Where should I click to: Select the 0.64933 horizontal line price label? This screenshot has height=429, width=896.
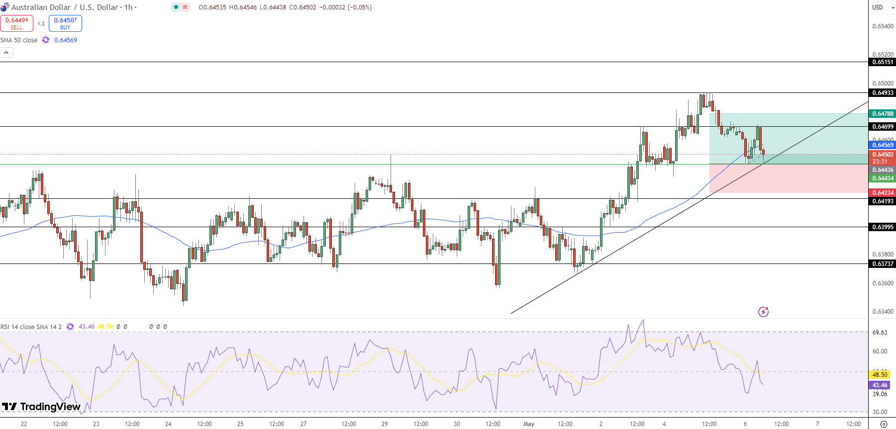coord(883,93)
